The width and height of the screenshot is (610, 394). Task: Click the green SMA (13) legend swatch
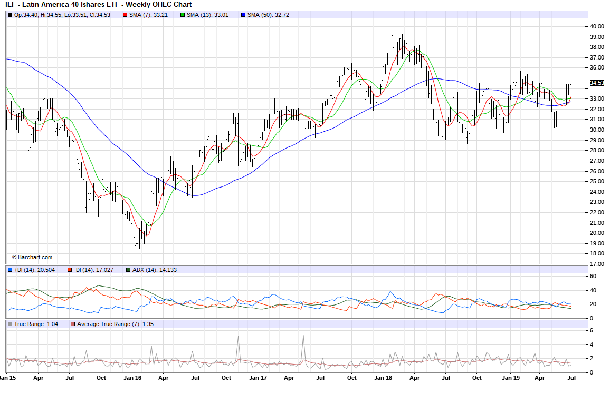tap(183, 15)
